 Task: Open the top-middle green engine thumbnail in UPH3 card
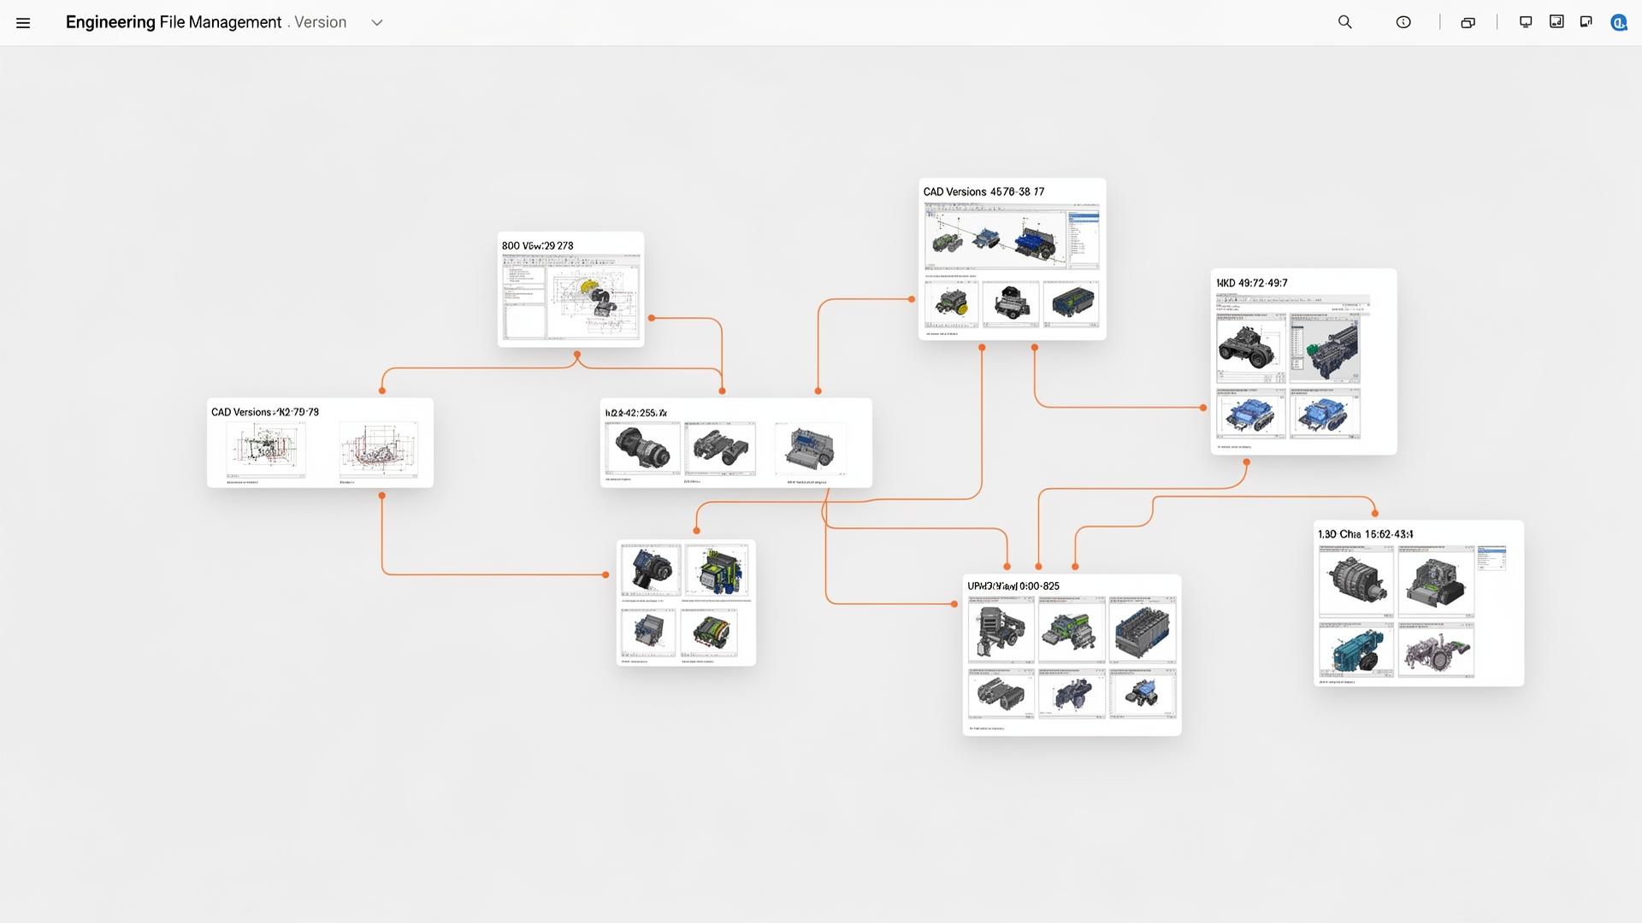coord(1072,630)
